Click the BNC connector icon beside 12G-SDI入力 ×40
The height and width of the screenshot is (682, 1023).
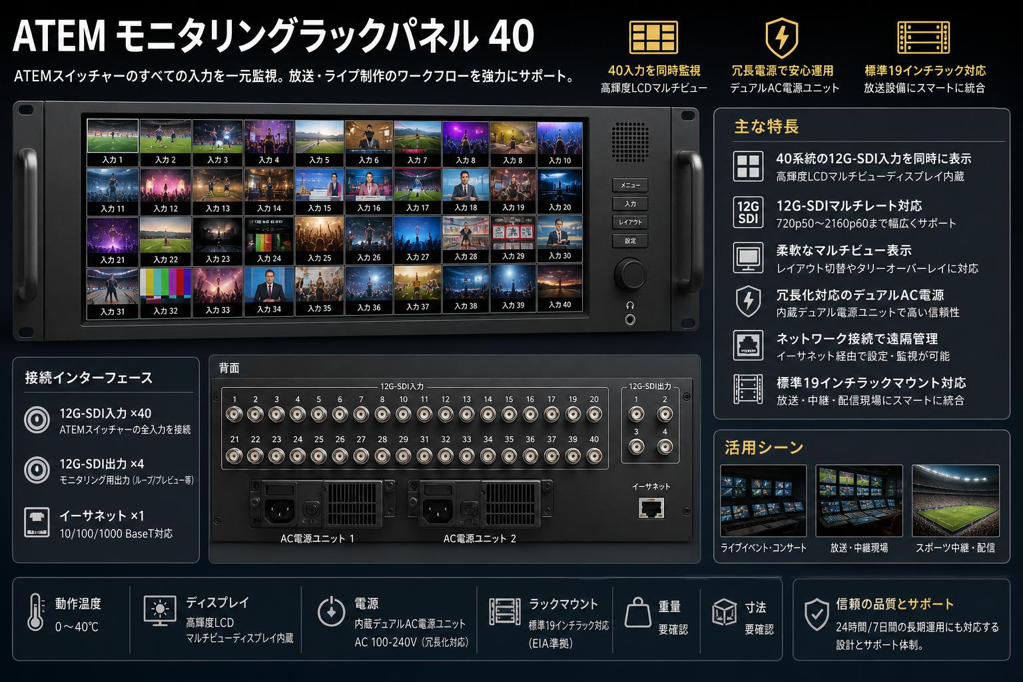point(37,420)
